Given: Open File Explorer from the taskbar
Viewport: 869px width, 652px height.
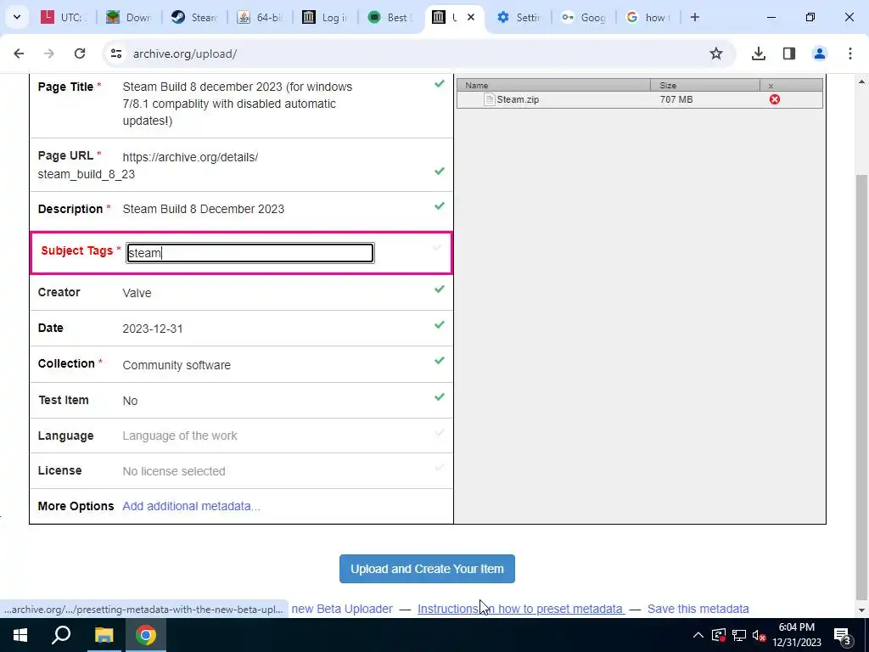Looking at the screenshot, I should coord(104,635).
